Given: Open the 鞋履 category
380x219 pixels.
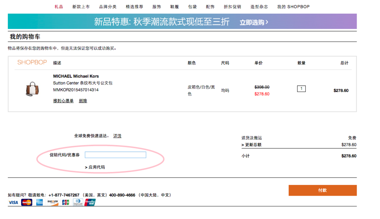Looking at the screenshot, I should 174,7.
